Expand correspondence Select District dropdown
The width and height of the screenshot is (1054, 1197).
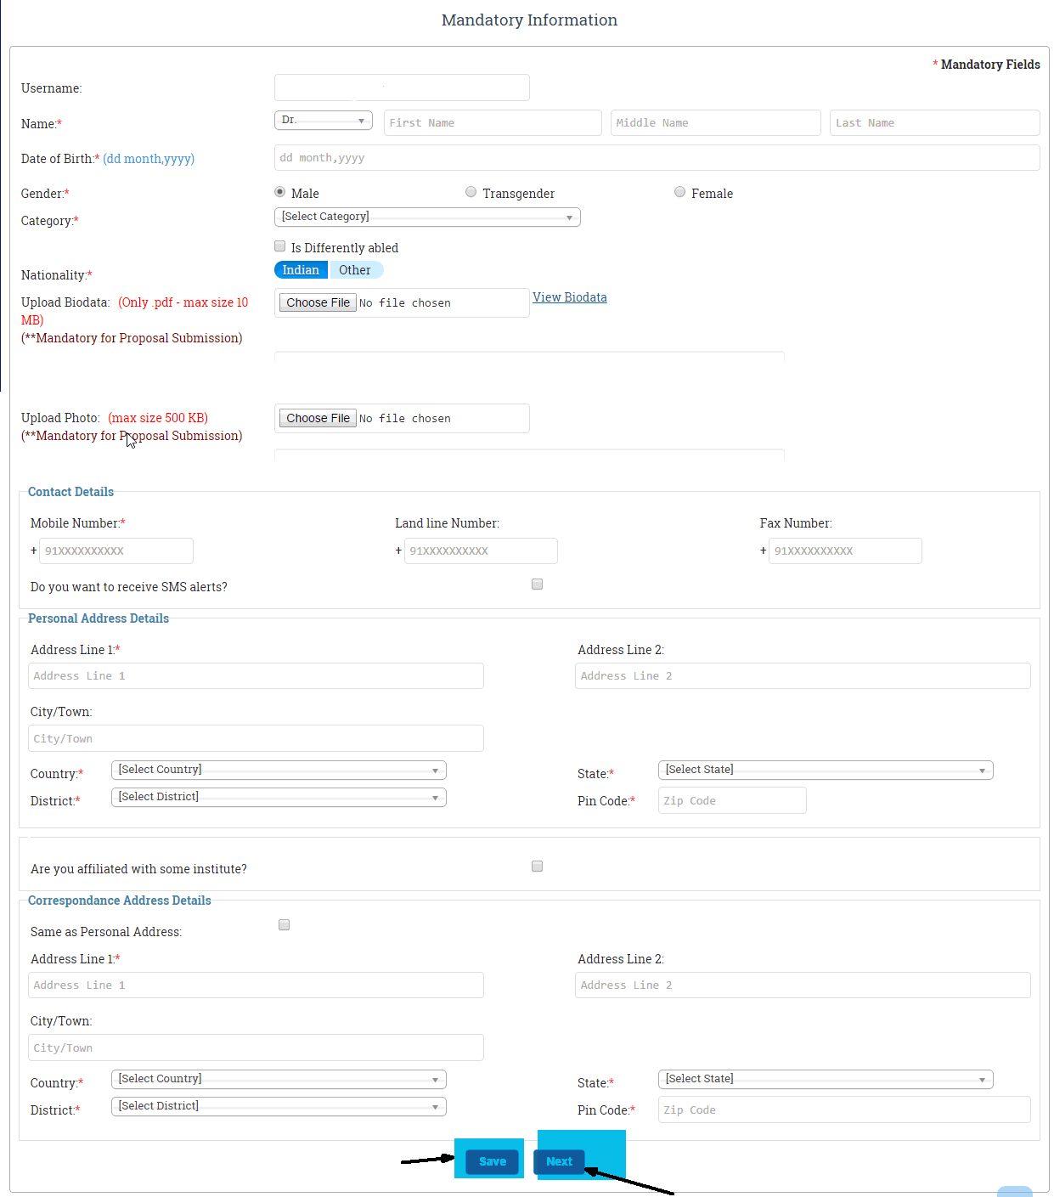point(279,1107)
